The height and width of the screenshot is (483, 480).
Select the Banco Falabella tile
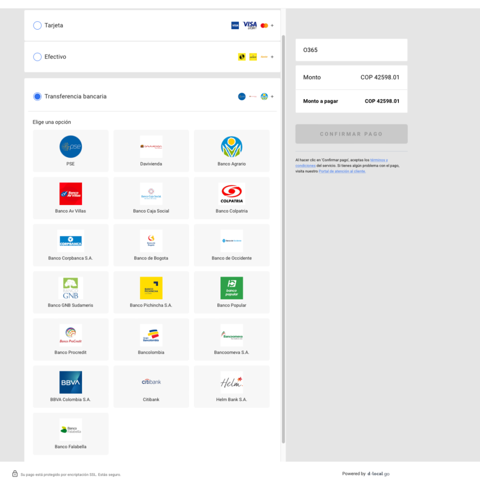tap(70, 434)
